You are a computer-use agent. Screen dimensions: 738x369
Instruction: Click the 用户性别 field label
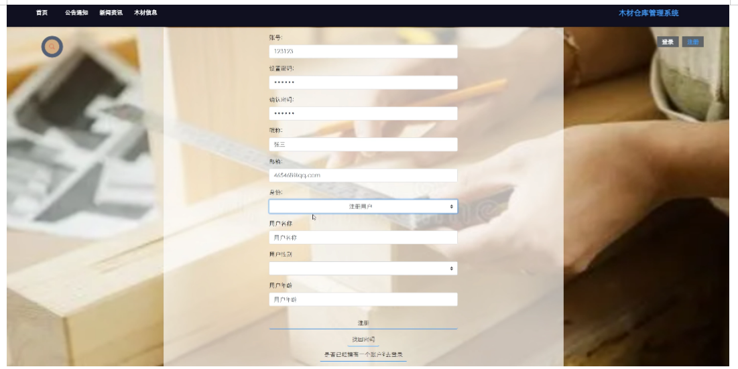coord(280,254)
